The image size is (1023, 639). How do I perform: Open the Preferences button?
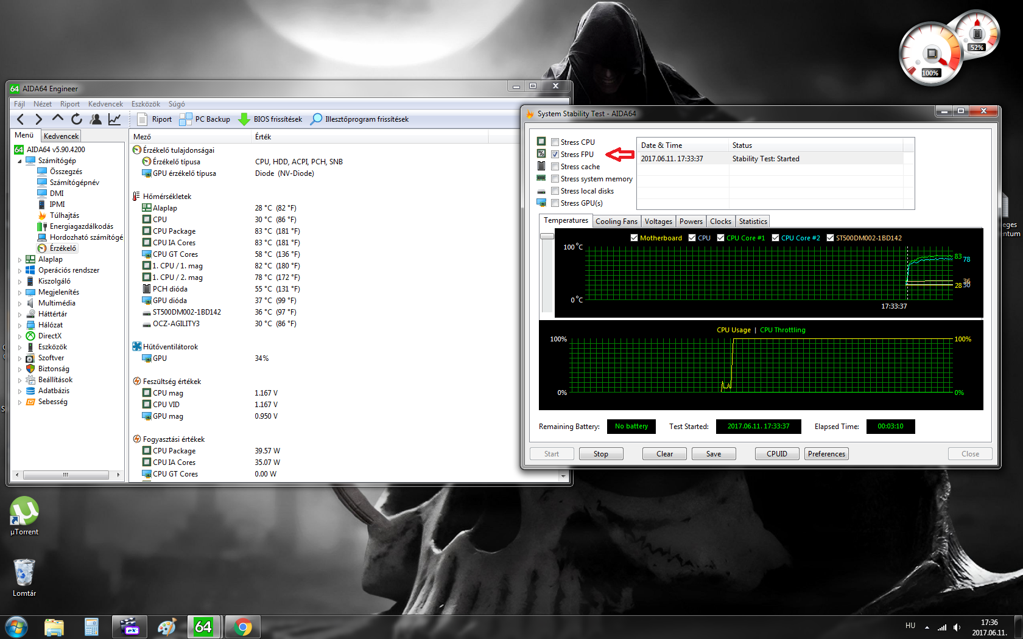point(826,454)
